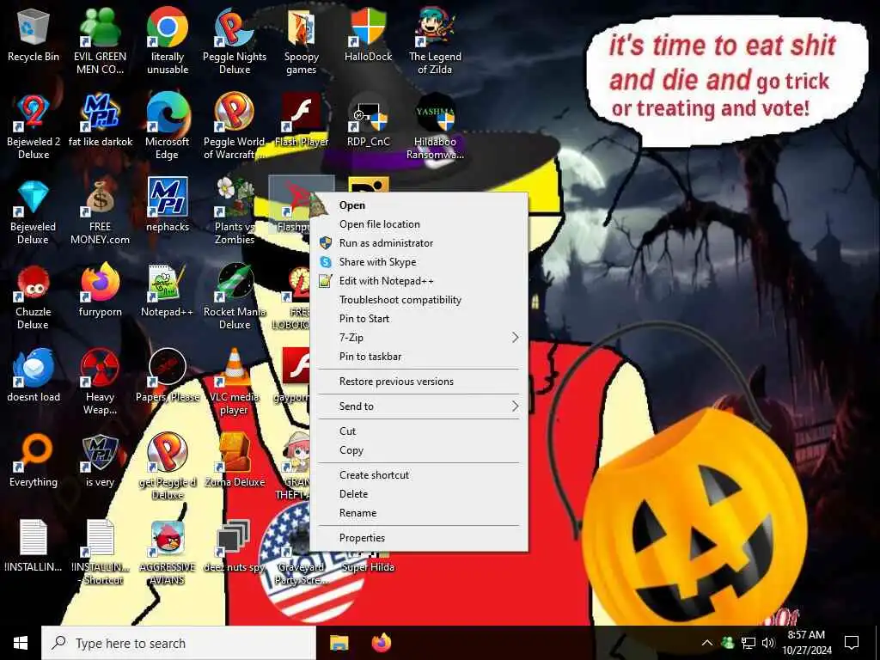Open the notification center
The width and height of the screenshot is (880, 660).
852,643
